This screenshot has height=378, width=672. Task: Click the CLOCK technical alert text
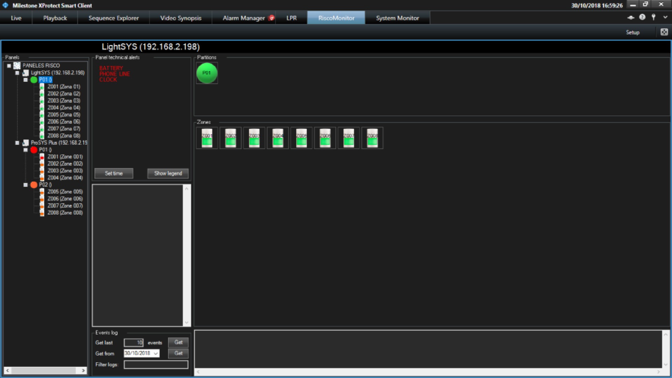coord(108,79)
